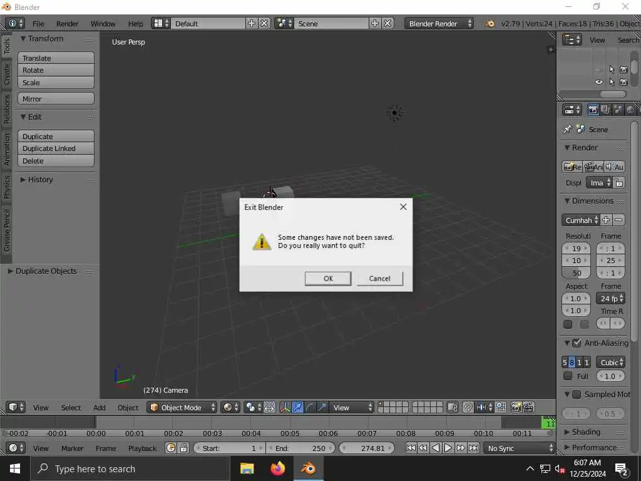Play animation forward
641x481 pixels.
(x=448, y=448)
